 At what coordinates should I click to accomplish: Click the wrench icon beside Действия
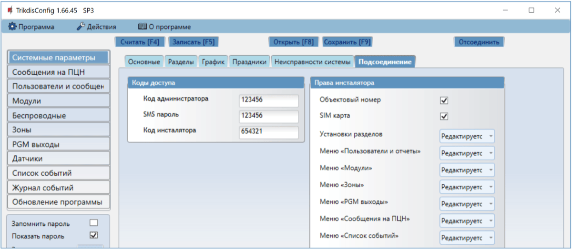click(x=81, y=27)
